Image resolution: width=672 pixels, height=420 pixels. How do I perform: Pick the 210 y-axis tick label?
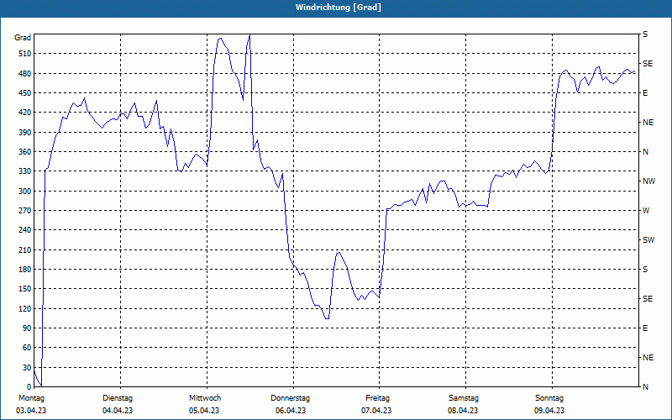[26, 249]
